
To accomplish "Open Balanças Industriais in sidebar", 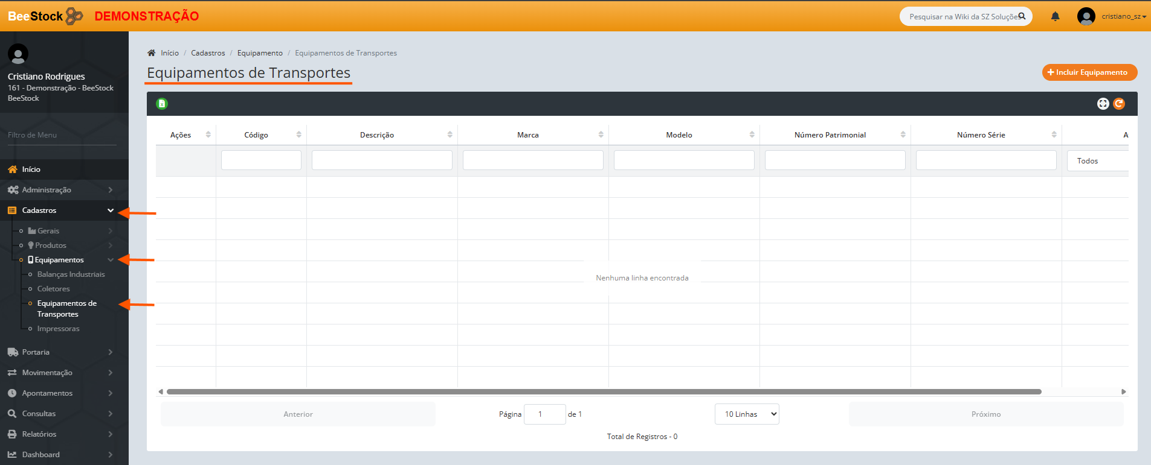I will point(71,274).
